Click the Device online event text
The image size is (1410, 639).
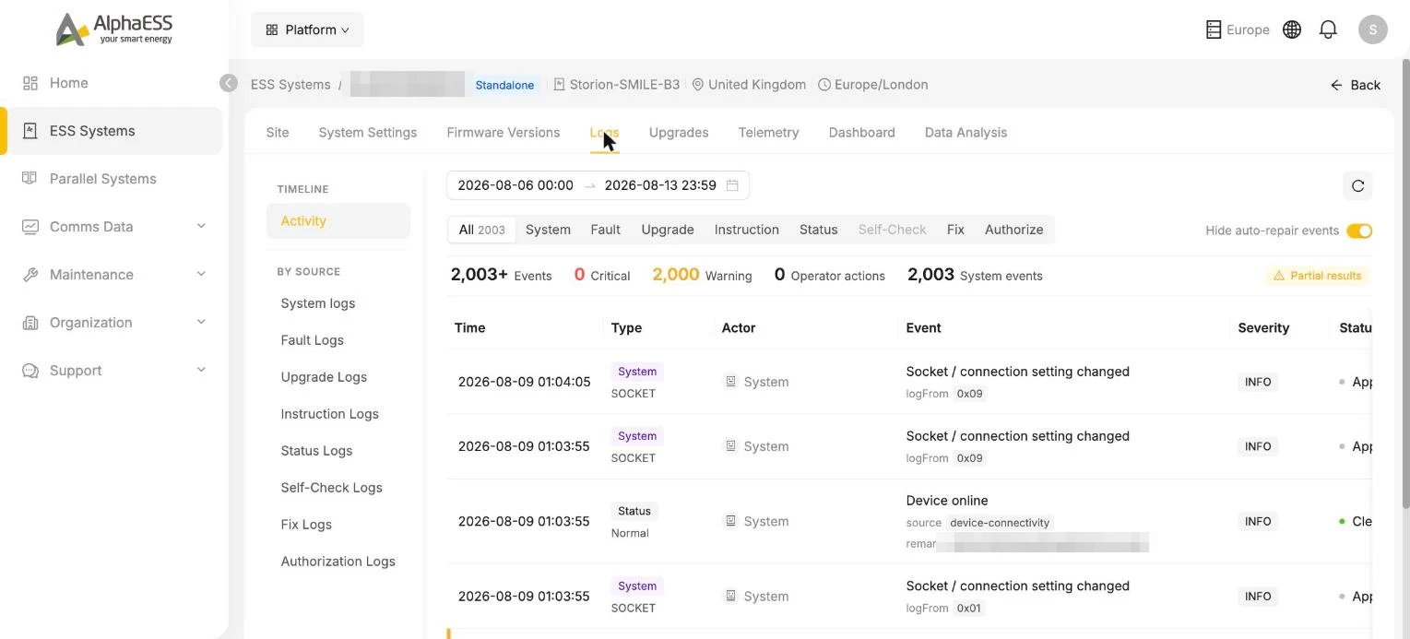947,501
